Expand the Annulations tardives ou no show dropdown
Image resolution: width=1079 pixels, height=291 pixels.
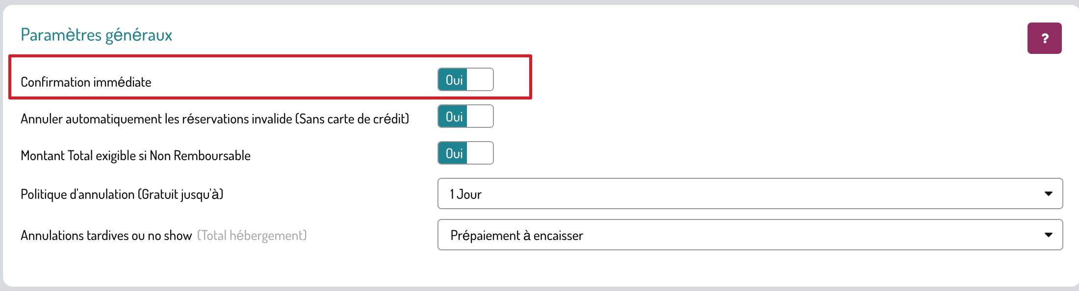pyautogui.click(x=749, y=235)
